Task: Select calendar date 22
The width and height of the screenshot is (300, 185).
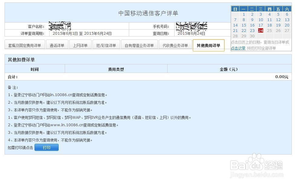Action: (244, 31)
